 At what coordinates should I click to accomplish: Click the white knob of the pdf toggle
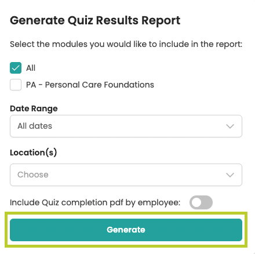196,202
